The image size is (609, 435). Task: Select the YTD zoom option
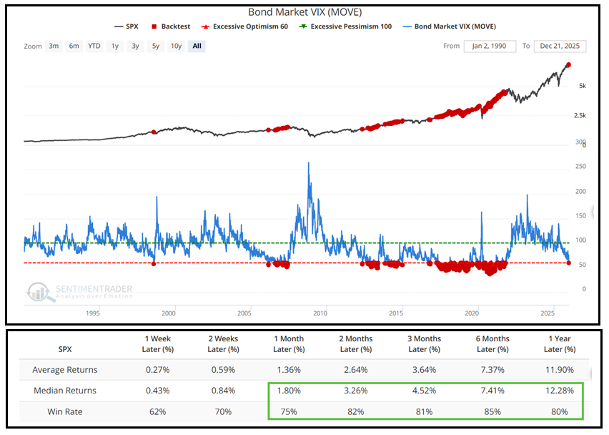coord(94,46)
